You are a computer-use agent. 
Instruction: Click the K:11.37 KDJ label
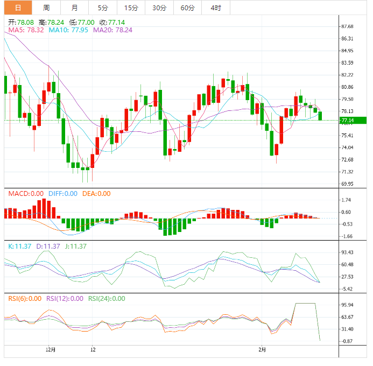point(19,246)
